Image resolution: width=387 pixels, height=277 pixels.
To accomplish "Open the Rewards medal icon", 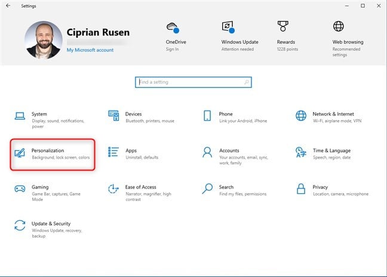I will (283, 26).
